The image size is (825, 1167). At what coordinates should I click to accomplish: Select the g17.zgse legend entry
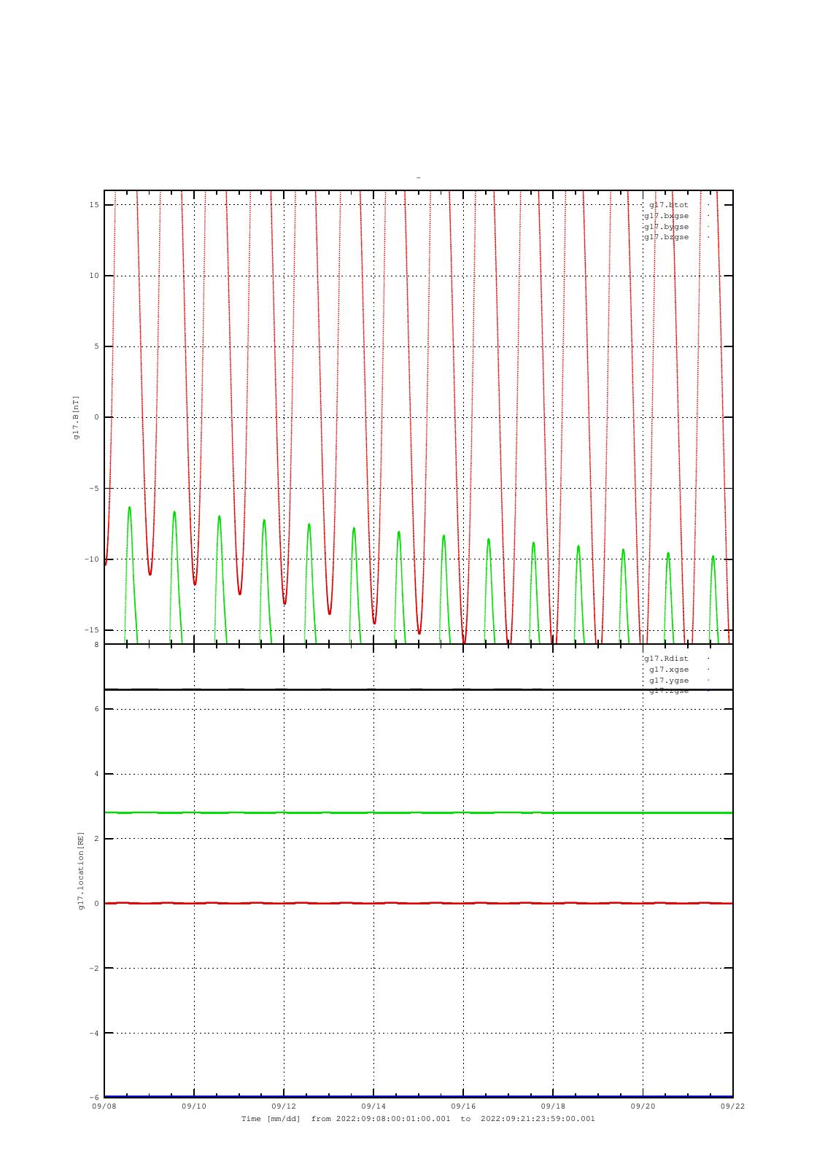click(669, 691)
